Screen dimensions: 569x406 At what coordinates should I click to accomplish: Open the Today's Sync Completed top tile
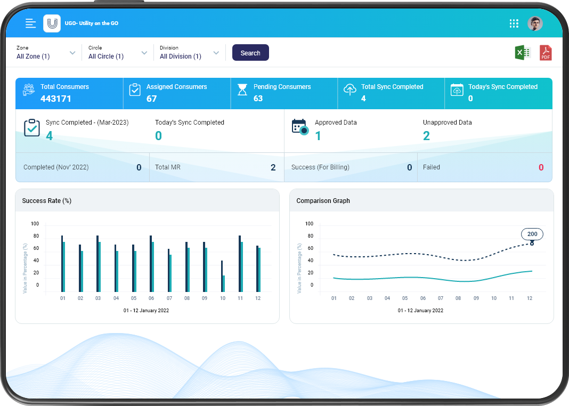(x=498, y=93)
